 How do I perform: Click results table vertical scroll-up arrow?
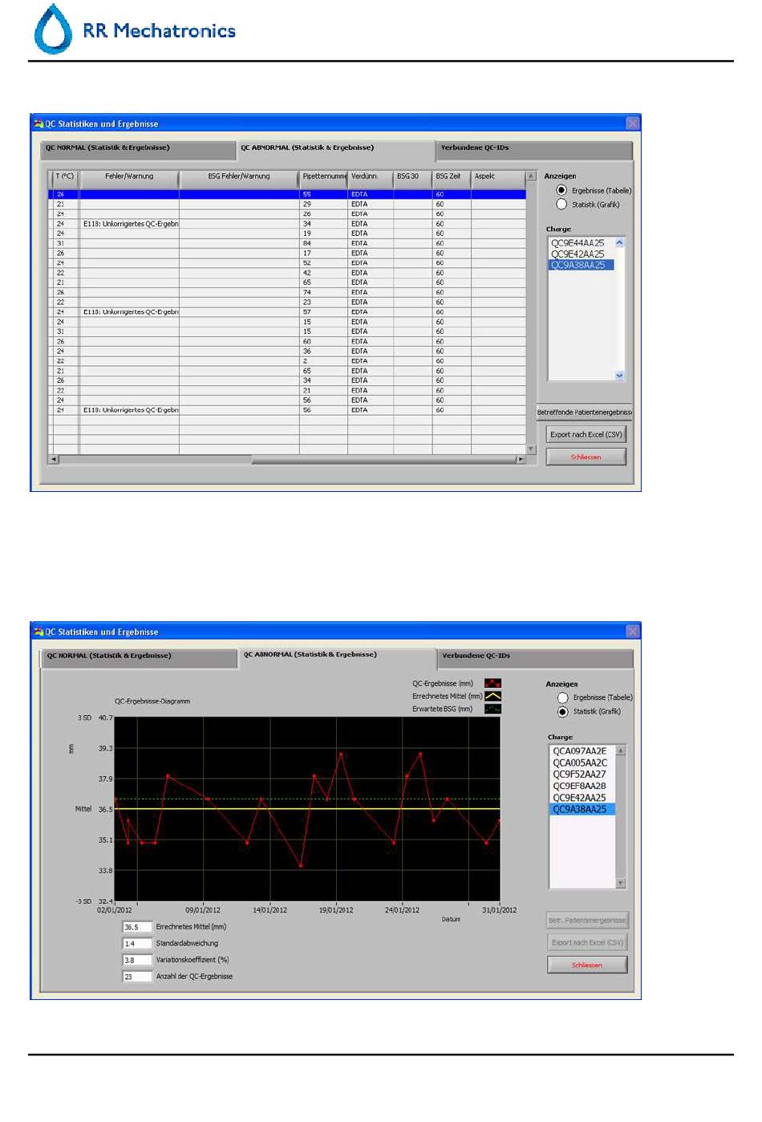coord(531,176)
